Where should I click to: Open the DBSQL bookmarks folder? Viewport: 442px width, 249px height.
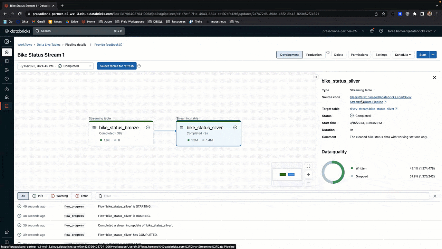[155, 21]
